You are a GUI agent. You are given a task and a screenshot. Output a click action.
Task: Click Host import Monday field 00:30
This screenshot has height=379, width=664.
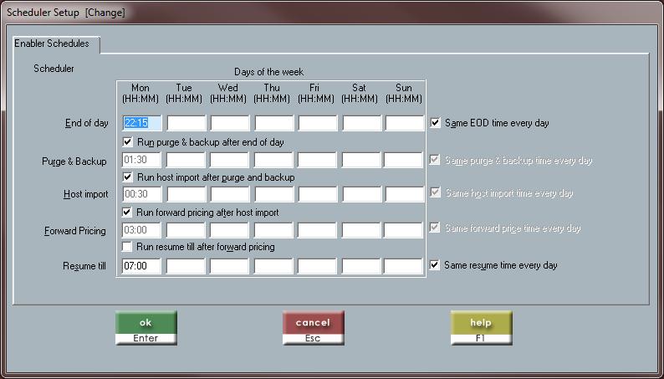(x=142, y=194)
